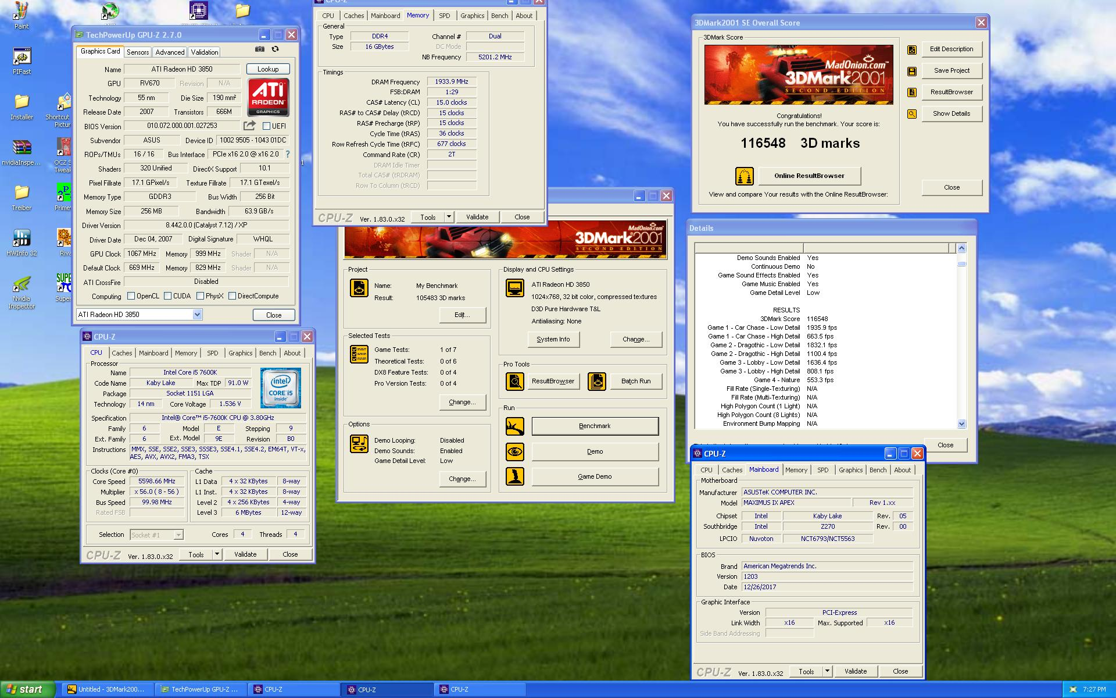Open the HWInfo 32 desktop icon
Screen dimensions: 1116x698
pos(22,243)
